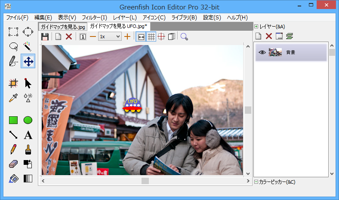Image resolution: width=339 pixels, height=200 pixels.
Task: Toggle the center lines crosshair button
Action: (161, 36)
